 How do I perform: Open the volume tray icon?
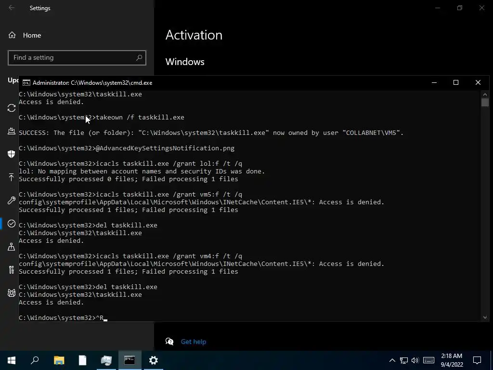[415, 360]
